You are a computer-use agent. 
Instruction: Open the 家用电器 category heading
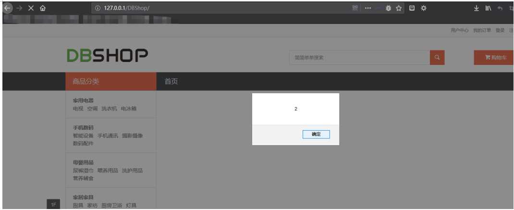tap(83, 100)
